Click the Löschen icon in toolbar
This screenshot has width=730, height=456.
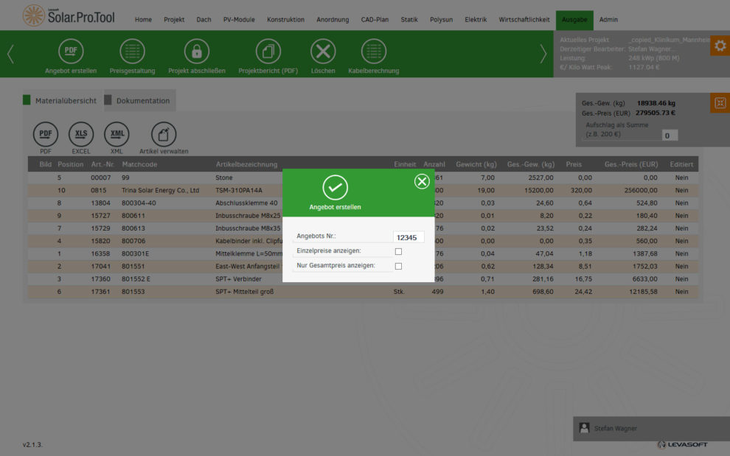[323, 52]
